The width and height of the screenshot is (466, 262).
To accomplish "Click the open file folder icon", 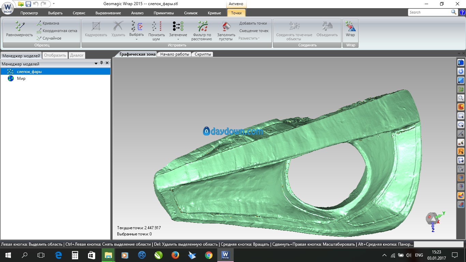I will click(x=21, y=4).
